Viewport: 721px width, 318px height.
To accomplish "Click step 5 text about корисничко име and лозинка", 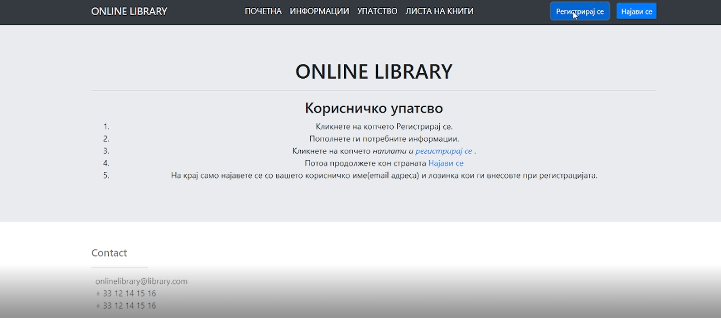I will tap(384, 176).
